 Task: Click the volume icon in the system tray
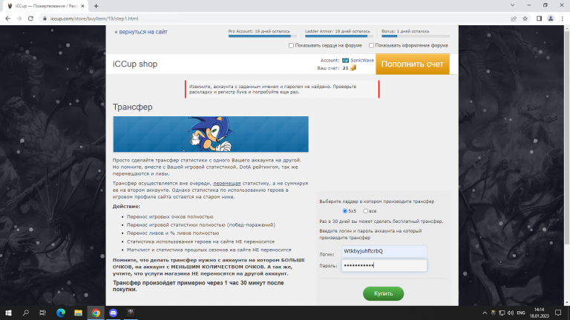point(511,313)
